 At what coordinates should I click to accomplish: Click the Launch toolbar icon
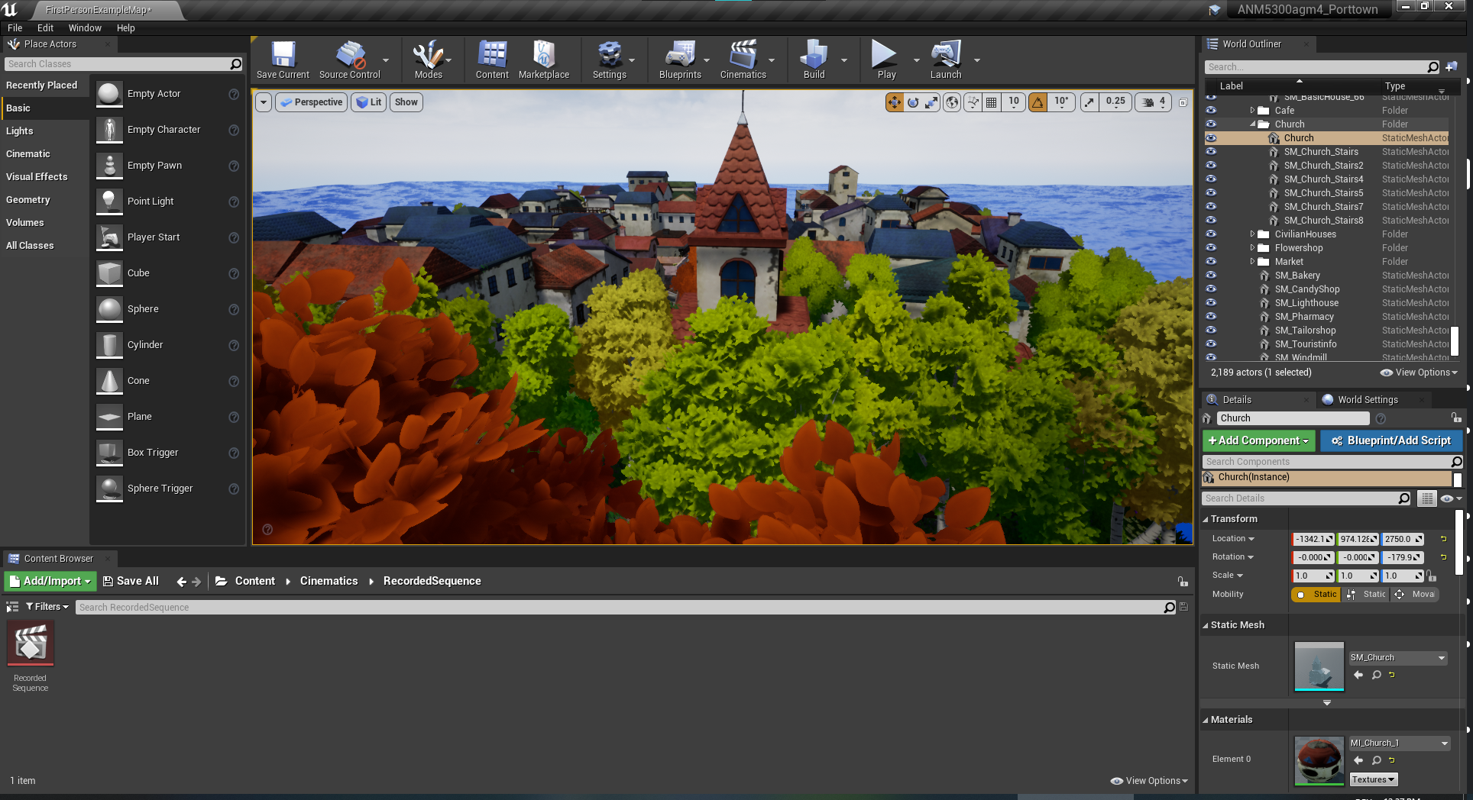pyautogui.click(x=945, y=60)
